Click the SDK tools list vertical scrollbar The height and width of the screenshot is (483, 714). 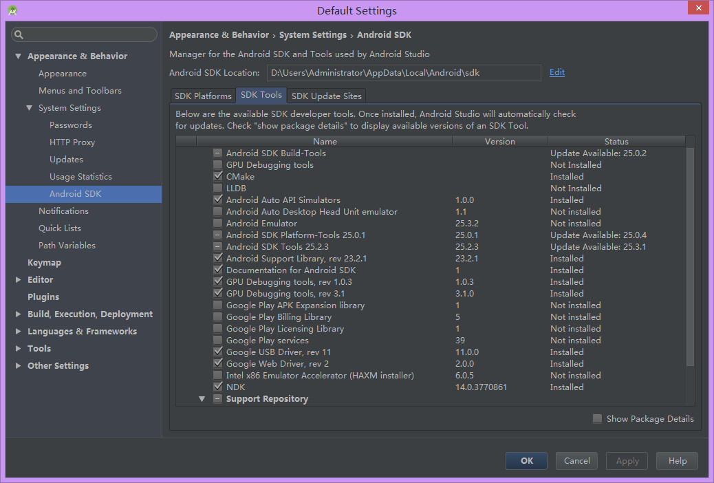point(691,256)
